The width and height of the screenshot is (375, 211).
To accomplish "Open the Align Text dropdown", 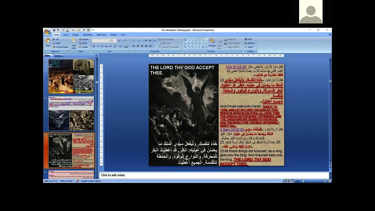I will [165, 43].
